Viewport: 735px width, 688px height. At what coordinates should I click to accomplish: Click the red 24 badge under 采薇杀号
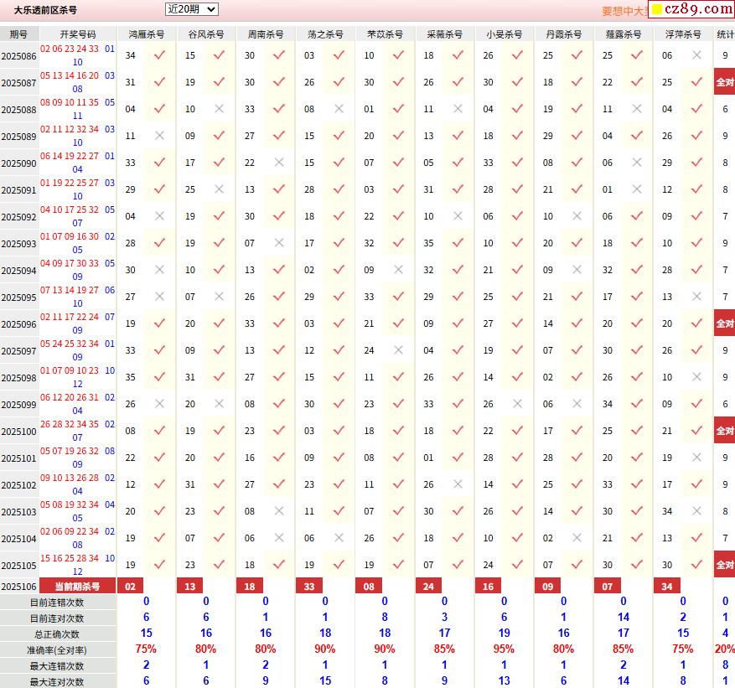[428, 587]
